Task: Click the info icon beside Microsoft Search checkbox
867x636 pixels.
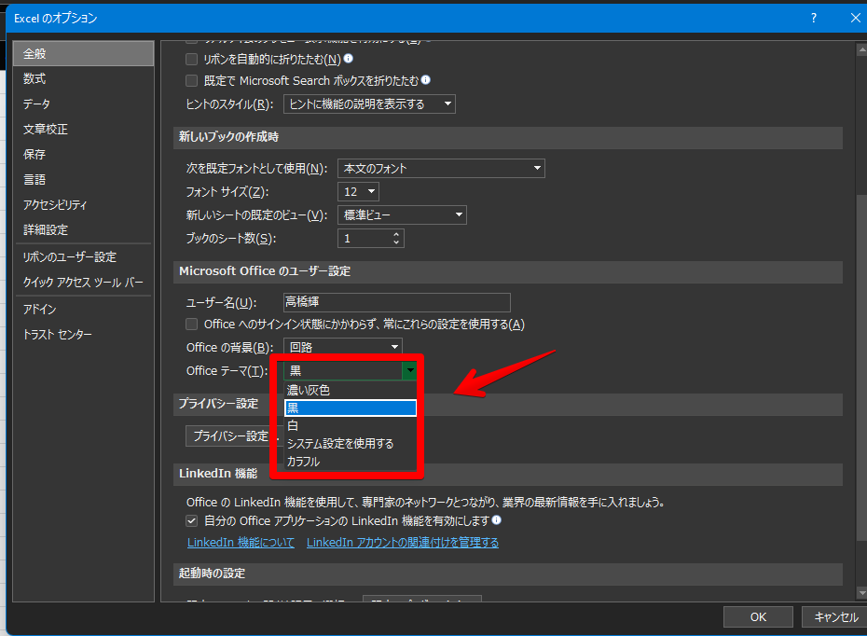Action: [x=426, y=80]
